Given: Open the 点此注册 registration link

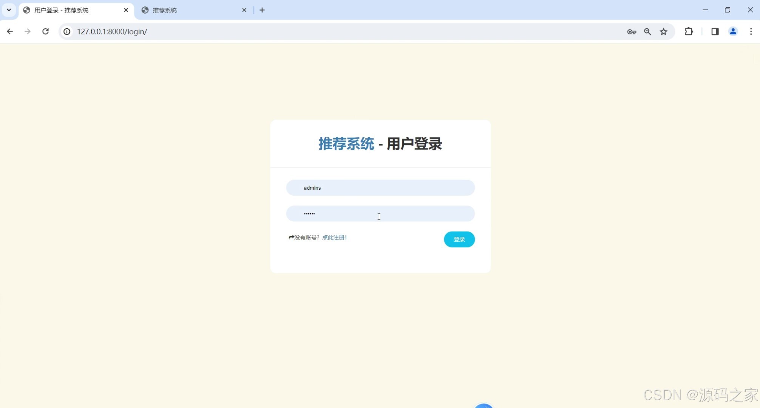Looking at the screenshot, I should tap(334, 237).
